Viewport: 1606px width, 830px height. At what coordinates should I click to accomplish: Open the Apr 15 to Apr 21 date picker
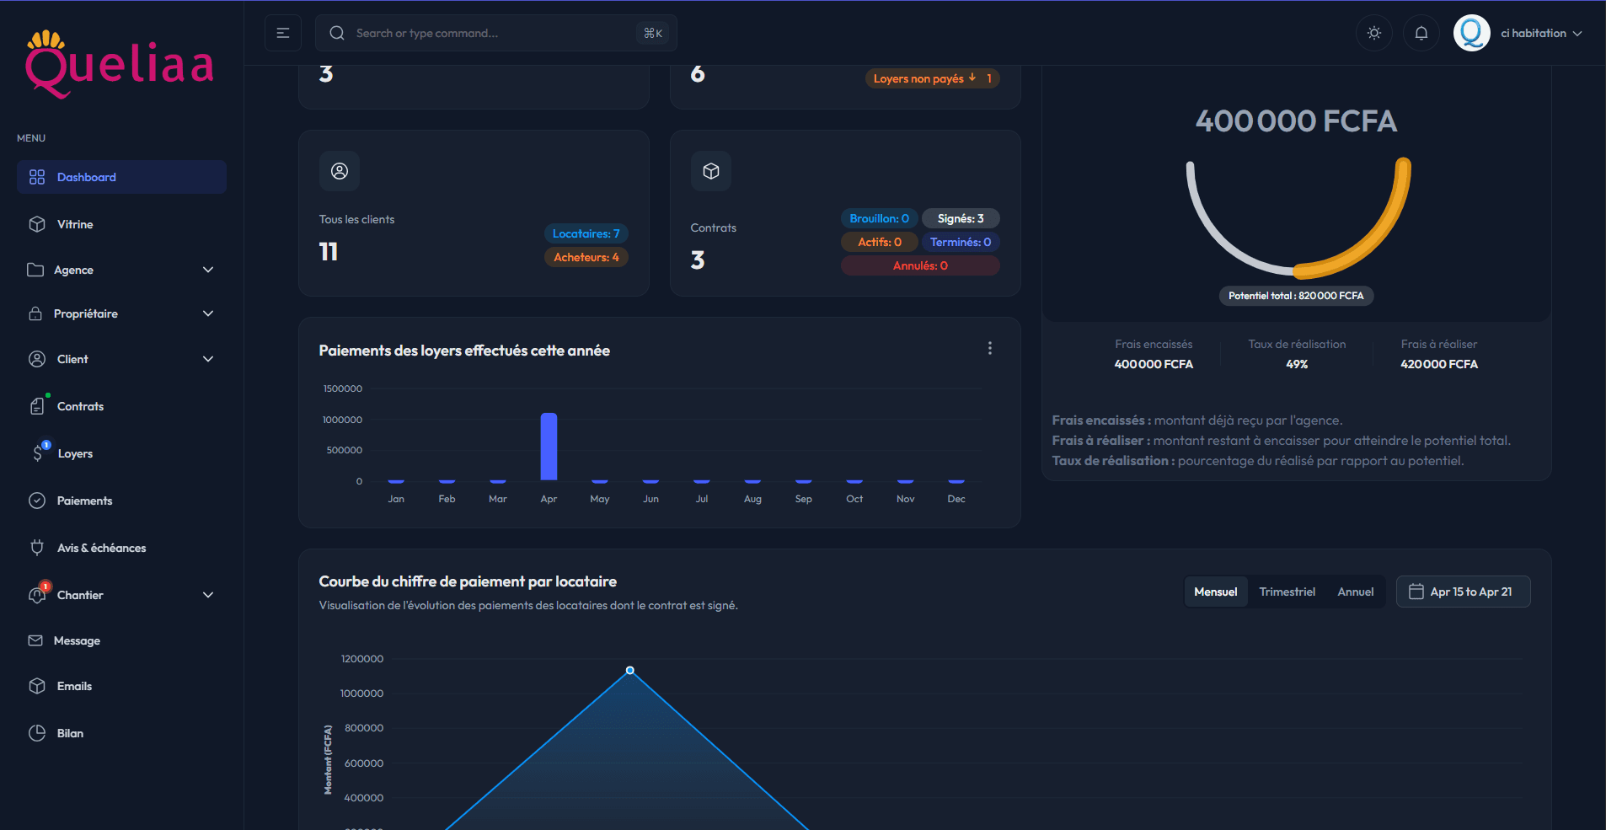coord(1464,592)
